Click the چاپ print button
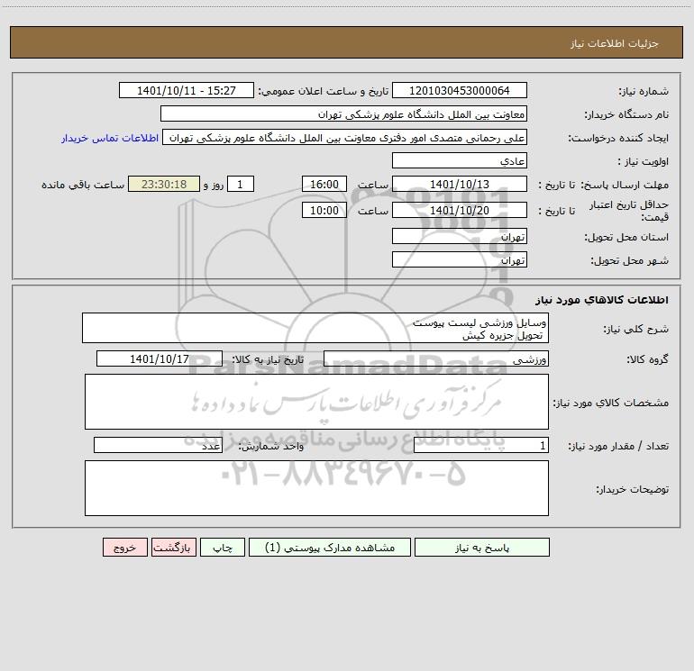 (223, 547)
